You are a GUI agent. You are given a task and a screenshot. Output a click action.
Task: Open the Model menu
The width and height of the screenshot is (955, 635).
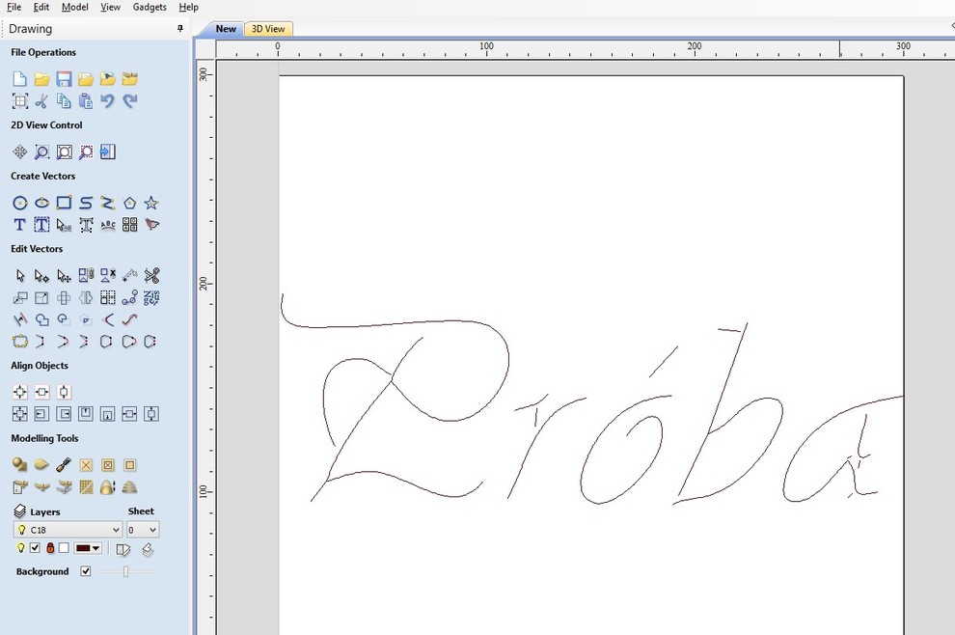coord(75,8)
